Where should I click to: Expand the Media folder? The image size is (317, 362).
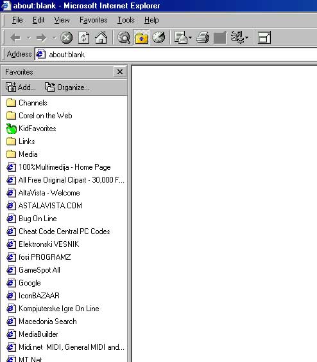coord(22,154)
